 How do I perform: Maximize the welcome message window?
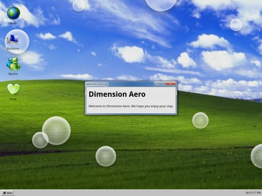pos(163,84)
